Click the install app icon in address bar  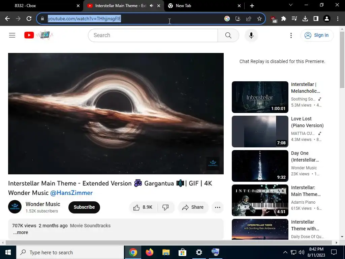(x=238, y=19)
